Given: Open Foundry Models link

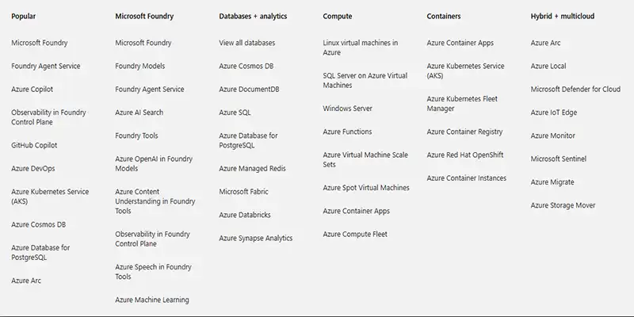Looking at the screenshot, I should tap(139, 67).
